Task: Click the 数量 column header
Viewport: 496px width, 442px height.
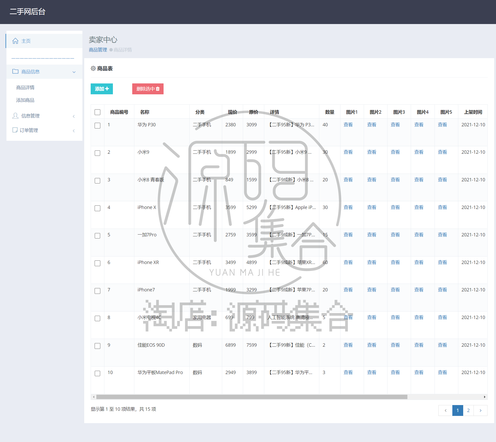Action: pyautogui.click(x=330, y=112)
